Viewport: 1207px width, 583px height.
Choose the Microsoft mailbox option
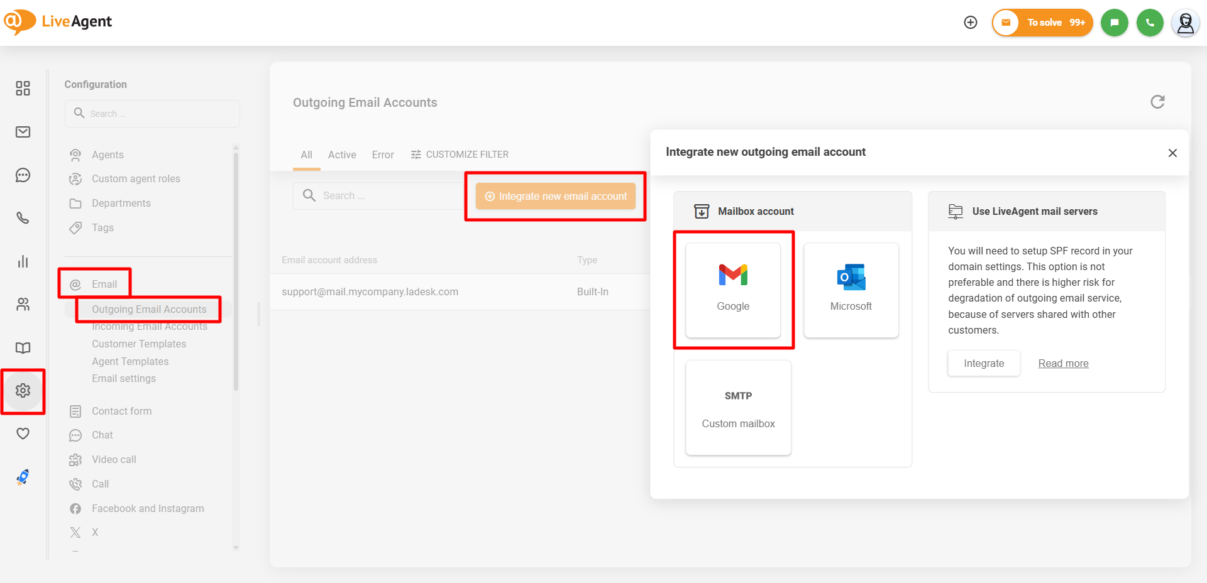(851, 290)
